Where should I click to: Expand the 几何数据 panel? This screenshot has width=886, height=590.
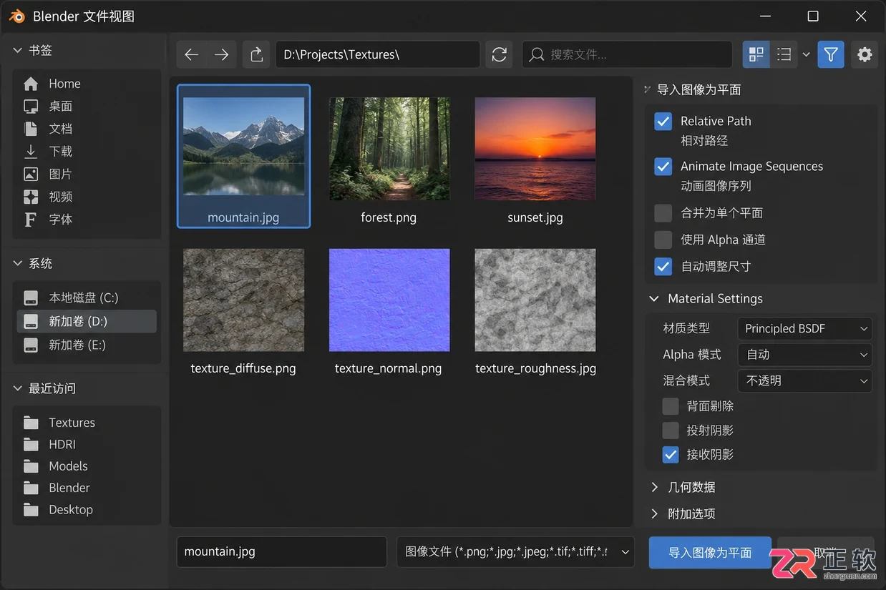[x=654, y=487]
